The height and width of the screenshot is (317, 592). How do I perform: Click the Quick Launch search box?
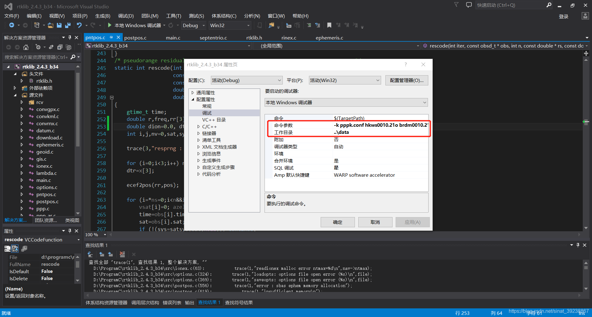tap(514, 5)
